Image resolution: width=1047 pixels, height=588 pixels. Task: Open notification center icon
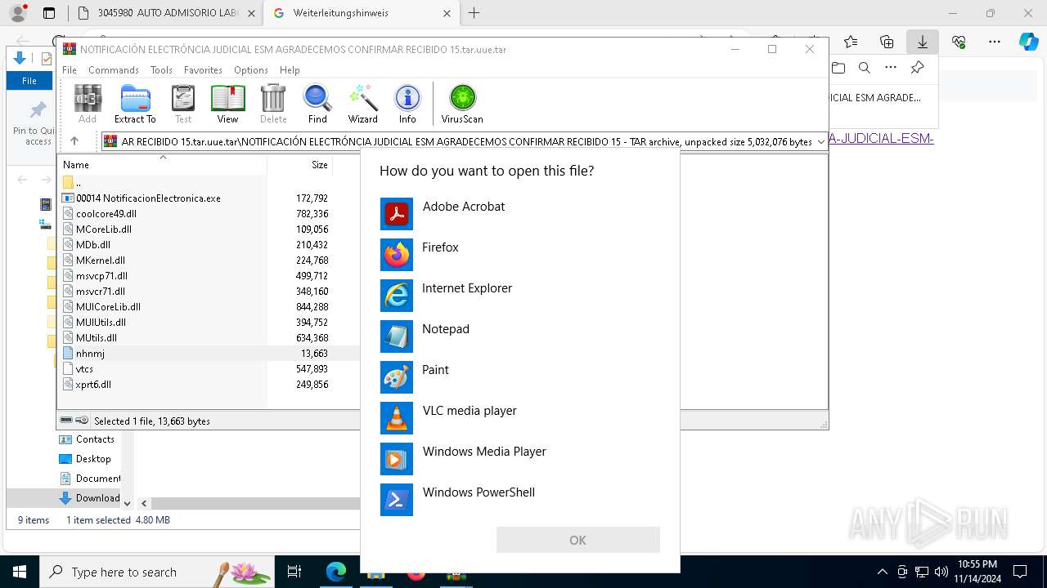pyautogui.click(x=1020, y=572)
